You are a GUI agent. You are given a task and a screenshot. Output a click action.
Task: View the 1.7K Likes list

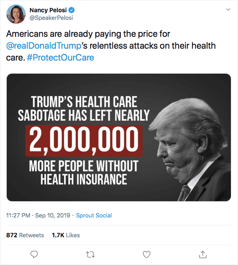[x=66, y=235]
